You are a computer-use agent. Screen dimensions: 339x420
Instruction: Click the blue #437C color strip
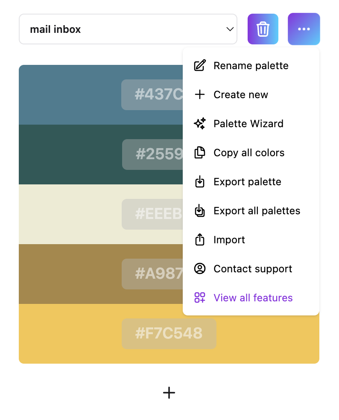click(x=101, y=95)
